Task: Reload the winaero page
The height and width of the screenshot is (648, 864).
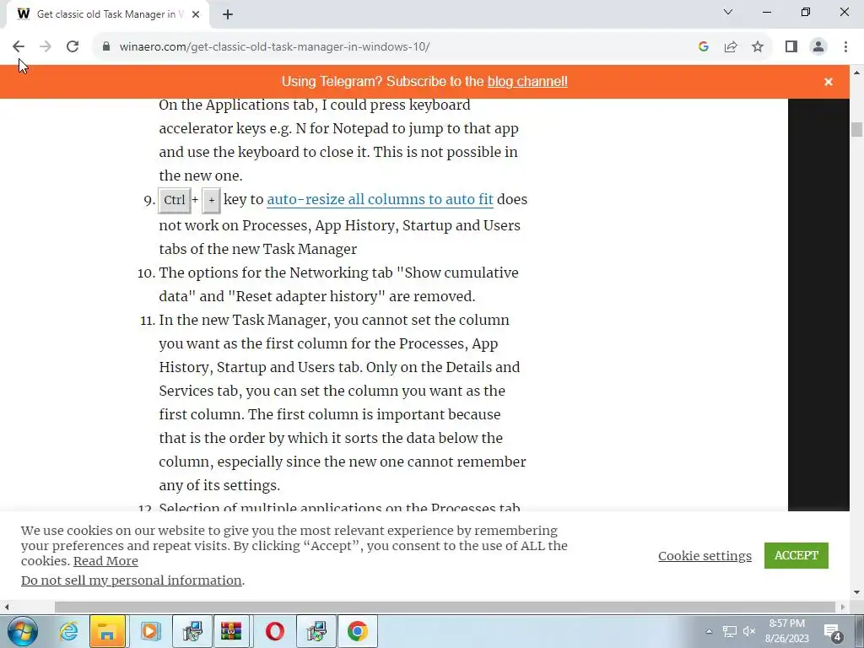Action: tap(73, 47)
